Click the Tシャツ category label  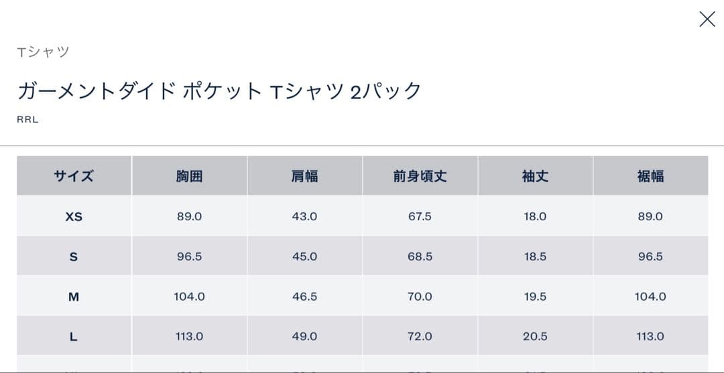click(x=44, y=52)
